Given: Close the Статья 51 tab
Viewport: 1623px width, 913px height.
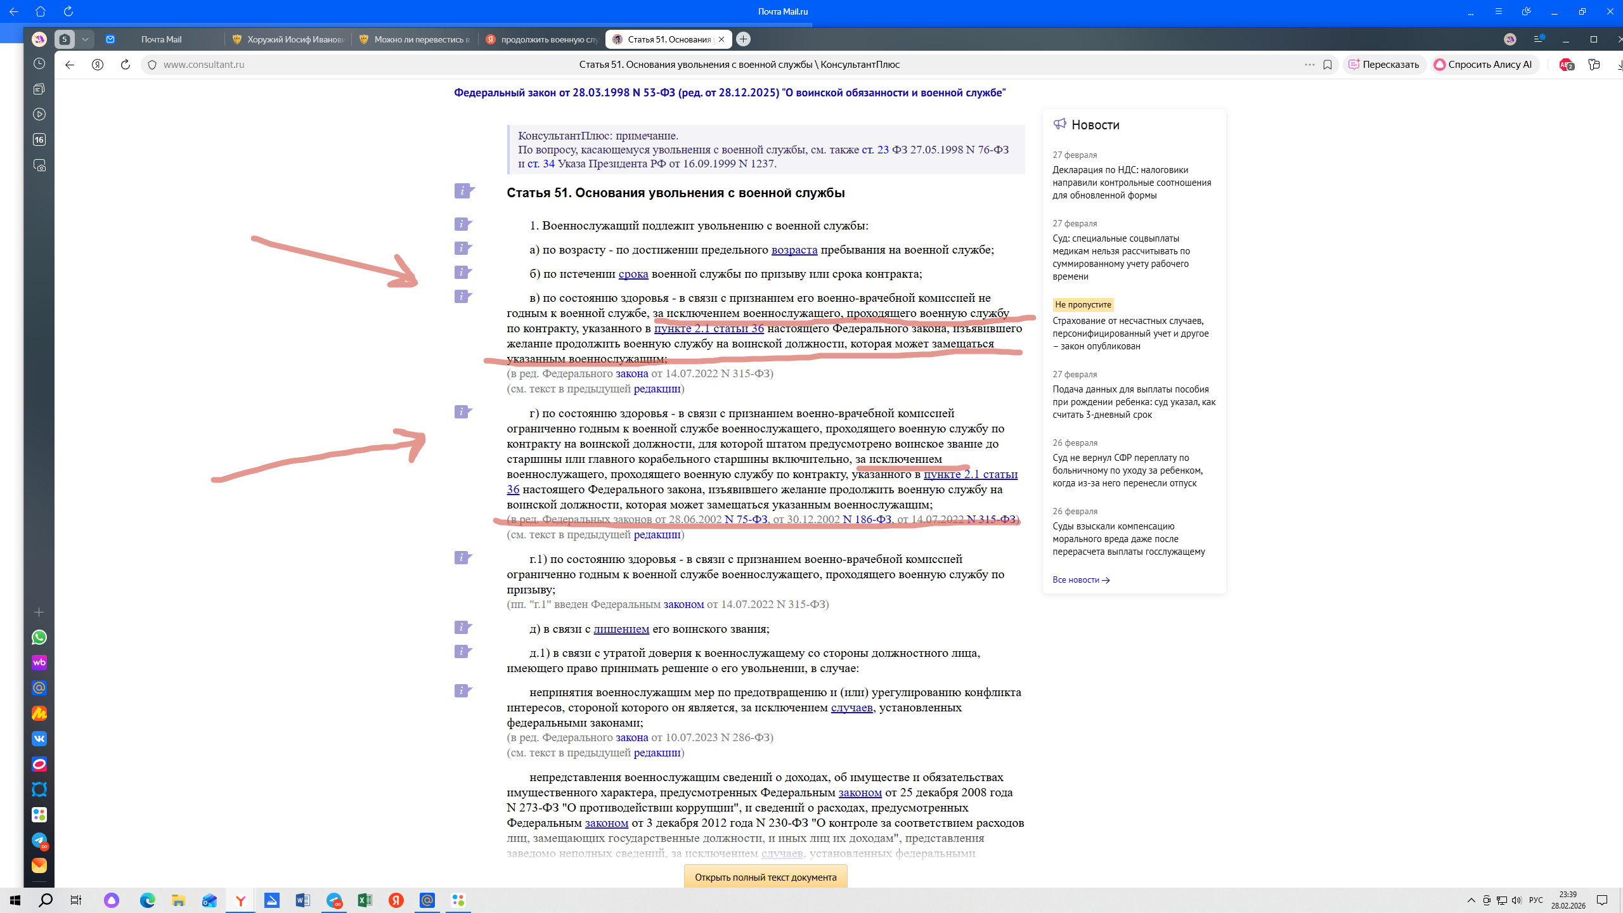Looking at the screenshot, I should click(721, 39).
